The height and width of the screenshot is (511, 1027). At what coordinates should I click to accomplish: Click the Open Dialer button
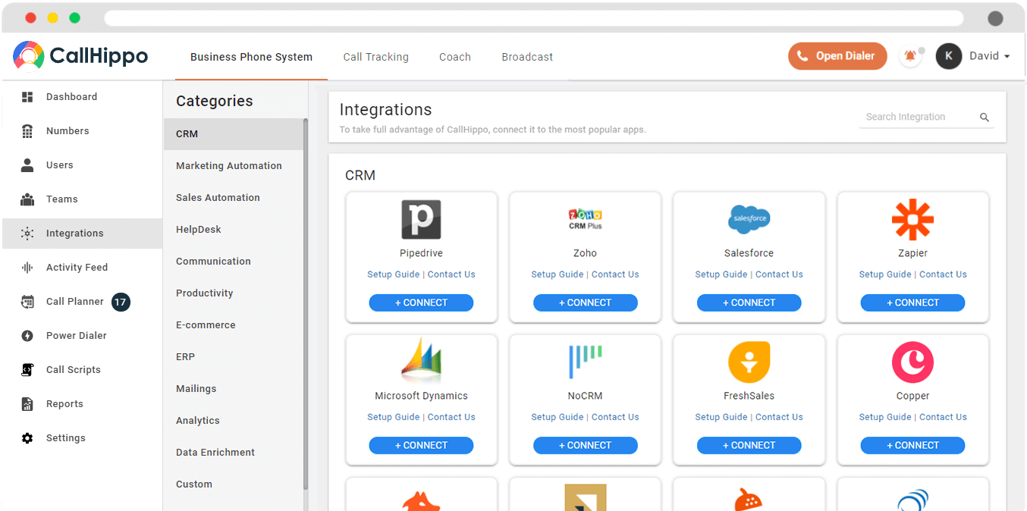click(x=837, y=56)
